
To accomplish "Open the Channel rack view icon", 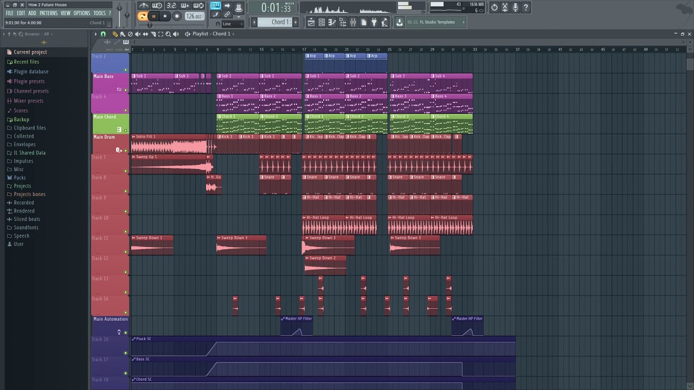I will tap(322, 22).
